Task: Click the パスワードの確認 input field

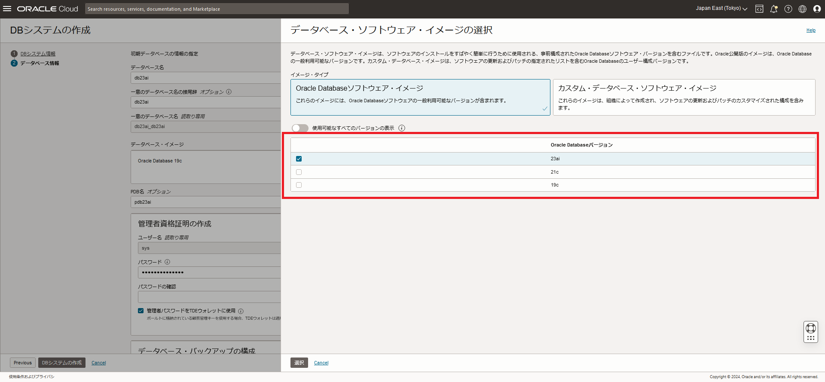Action: (209, 297)
